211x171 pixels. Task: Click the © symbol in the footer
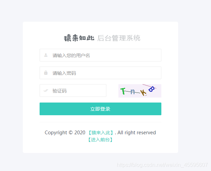click(x=71, y=133)
